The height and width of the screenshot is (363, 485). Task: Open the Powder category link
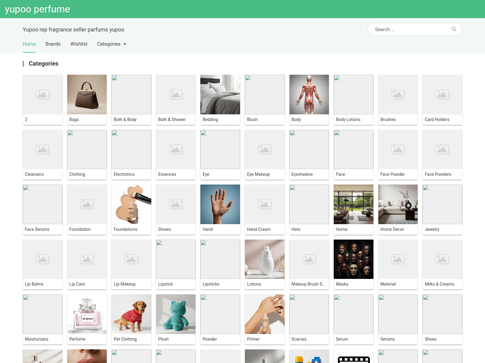(210, 339)
